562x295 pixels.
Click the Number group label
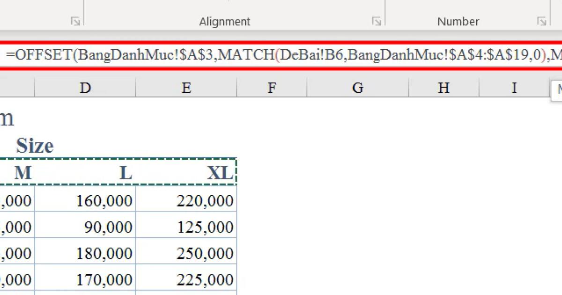[458, 21]
